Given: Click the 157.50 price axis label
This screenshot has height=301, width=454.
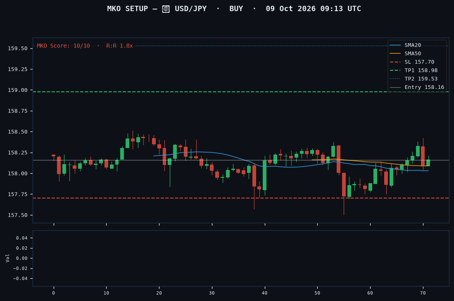Looking at the screenshot, I should [18, 215].
